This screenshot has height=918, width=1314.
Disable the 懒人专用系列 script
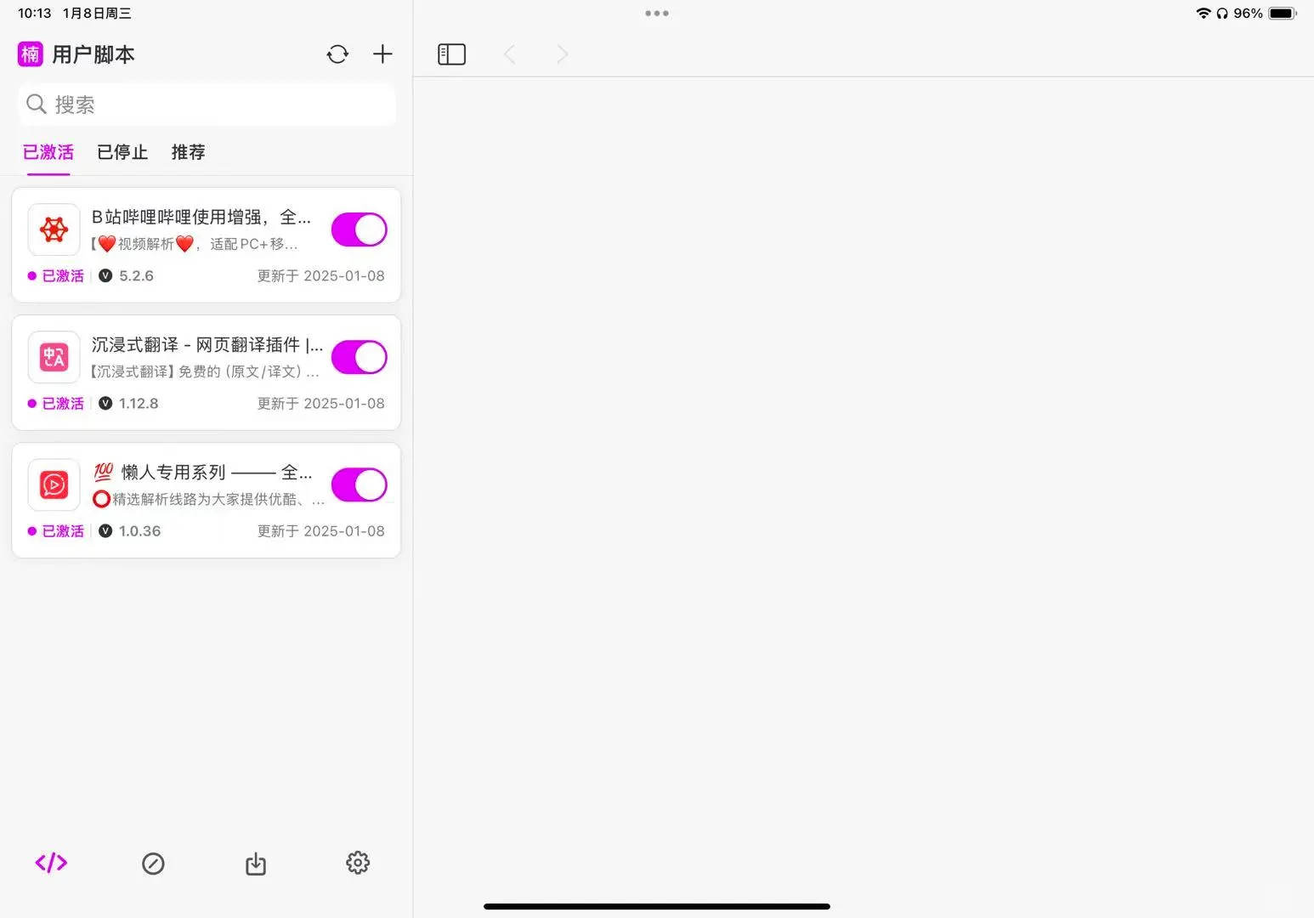pyautogui.click(x=359, y=484)
